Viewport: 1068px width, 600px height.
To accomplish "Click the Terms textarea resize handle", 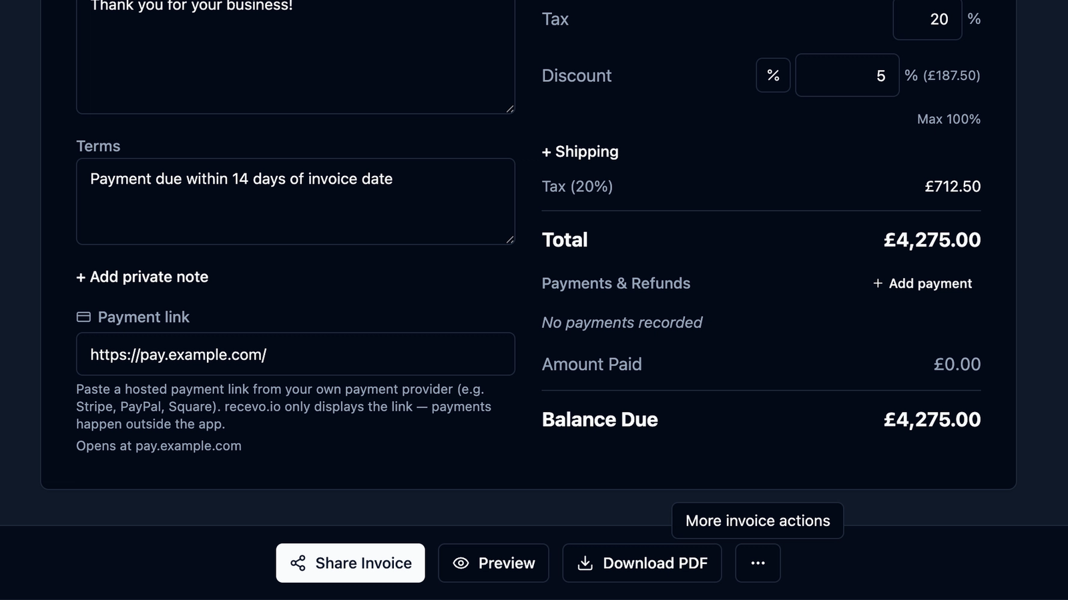I will click(x=510, y=239).
